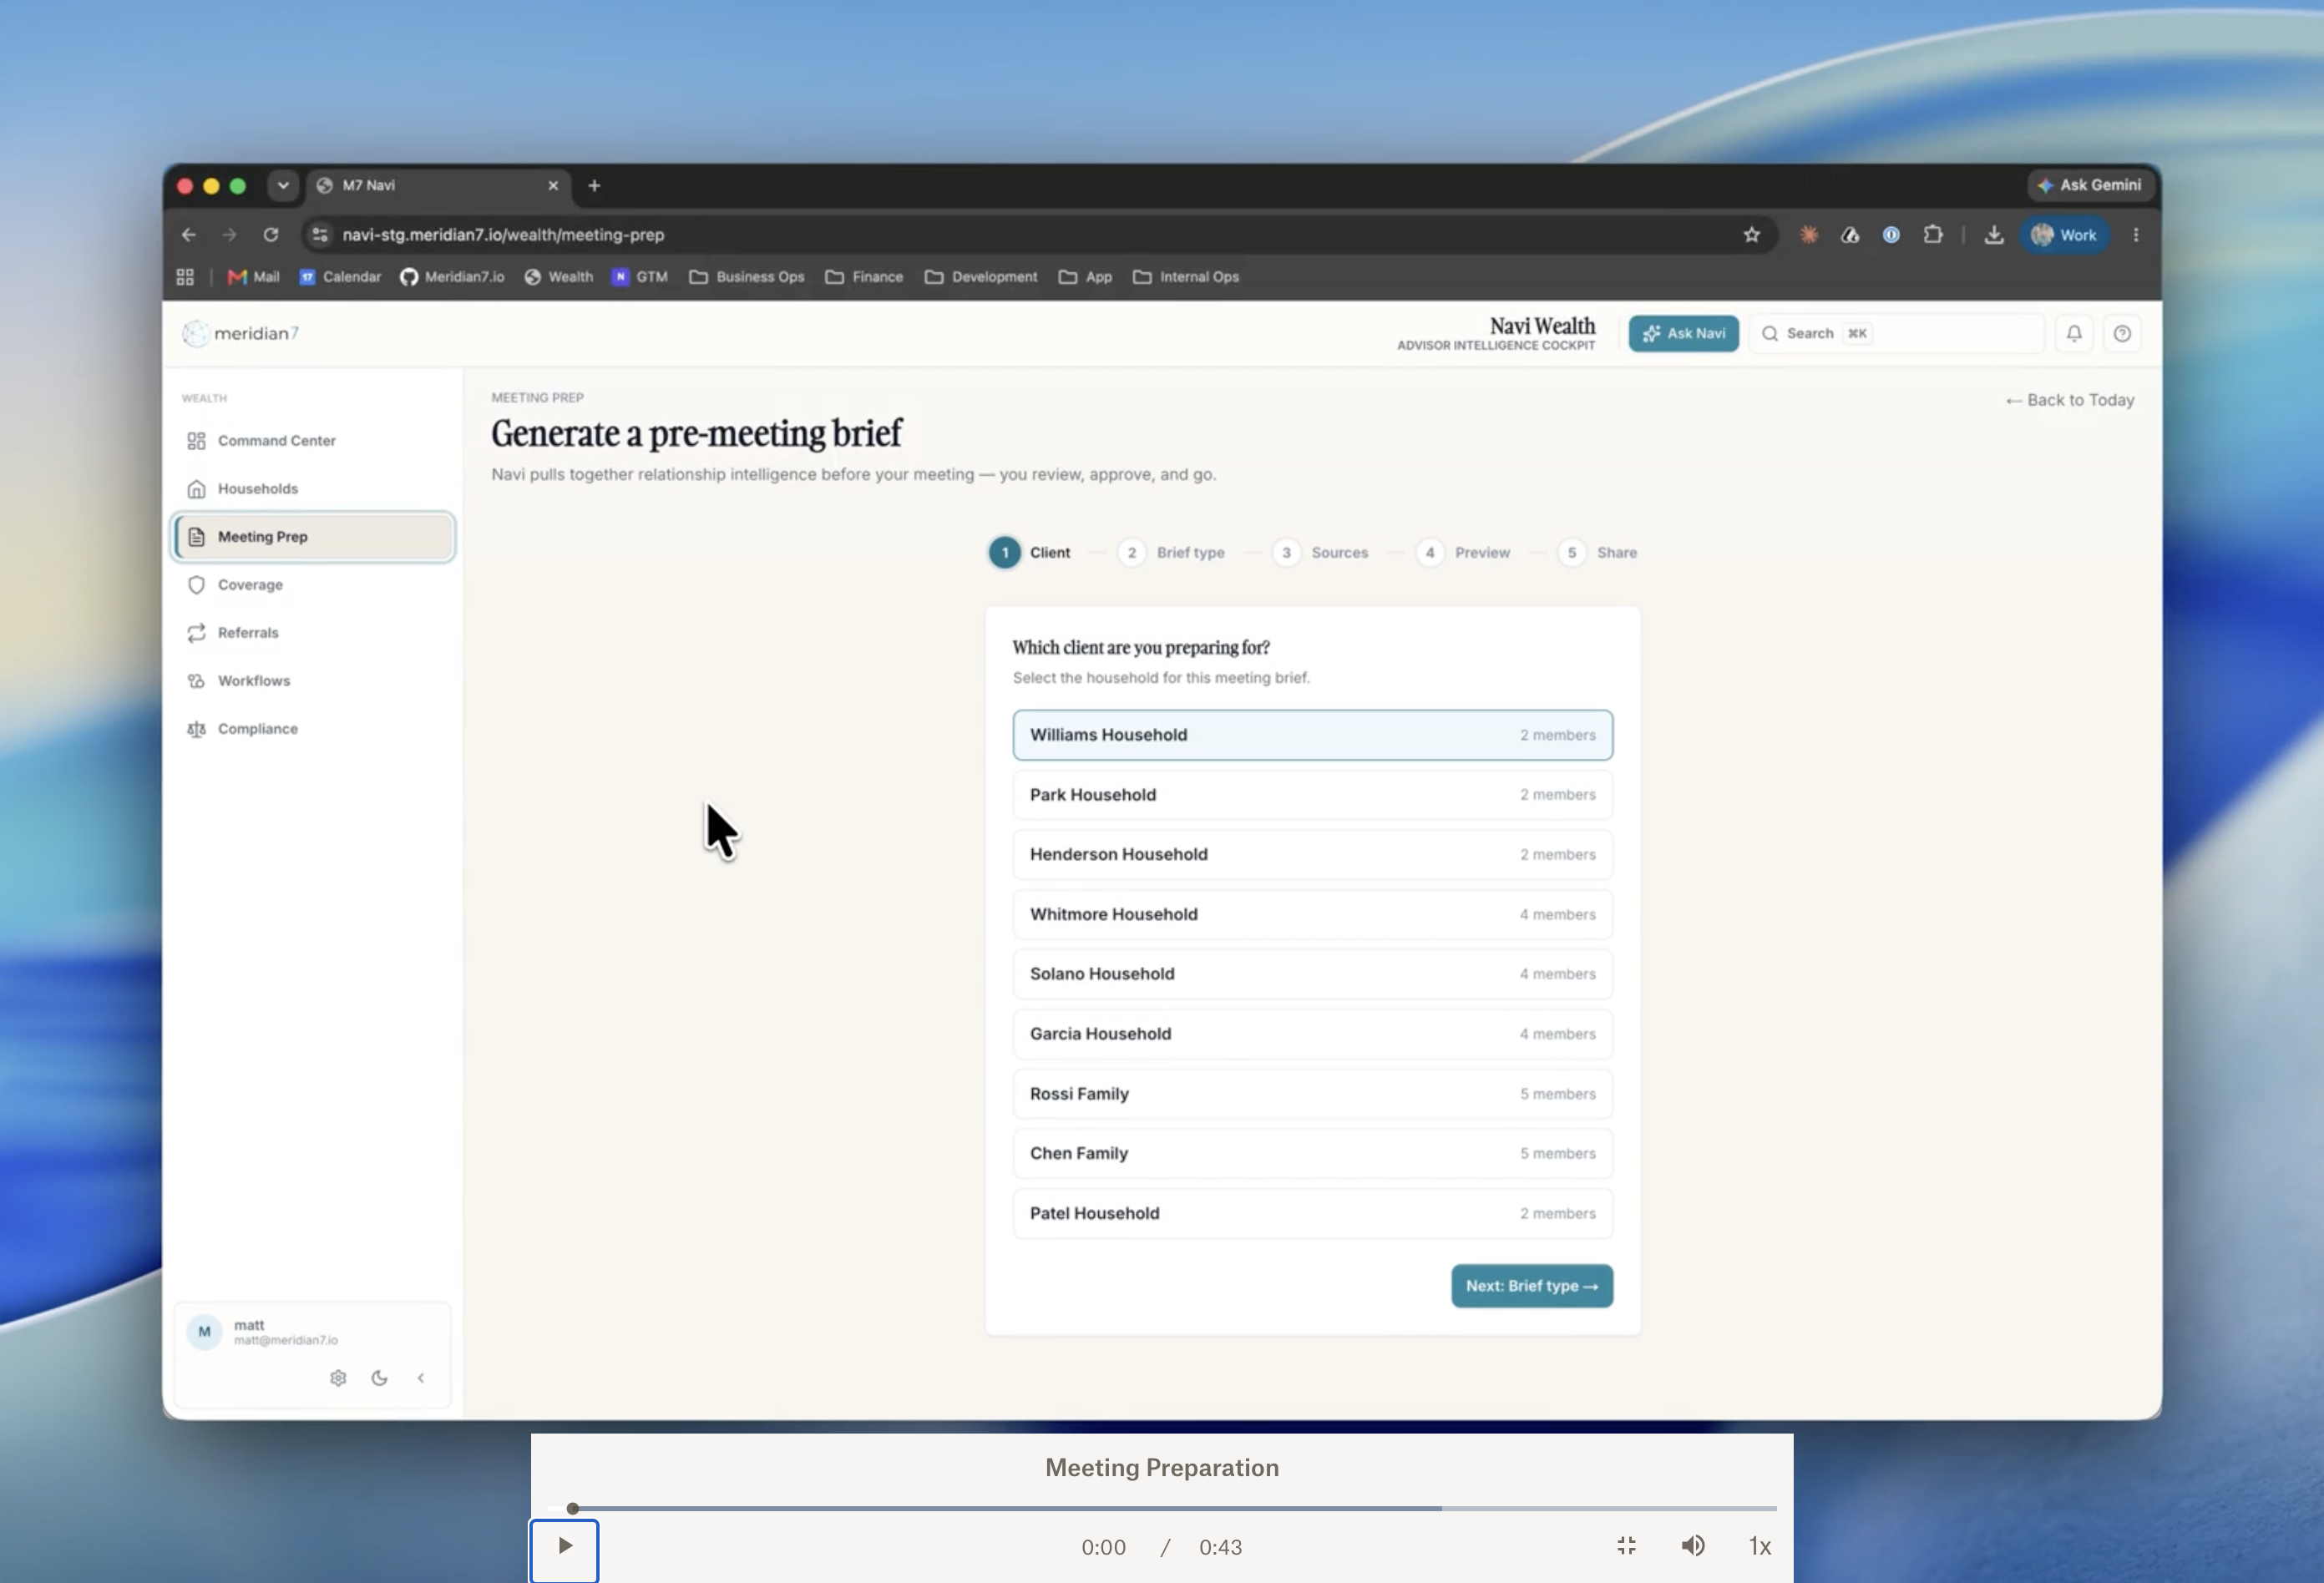This screenshot has height=1583, width=2324.
Task: Select Patel Household
Action: coord(1312,1213)
